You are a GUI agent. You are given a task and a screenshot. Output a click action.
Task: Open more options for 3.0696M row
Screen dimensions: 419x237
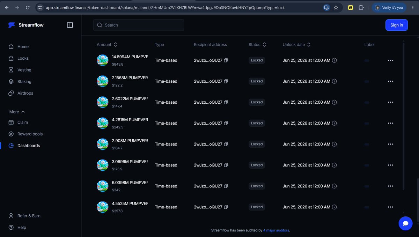(390, 165)
